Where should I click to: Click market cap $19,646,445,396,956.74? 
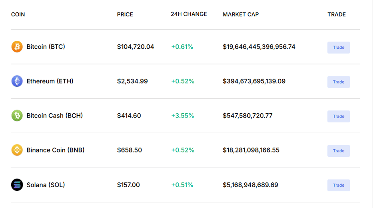click(x=259, y=47)
